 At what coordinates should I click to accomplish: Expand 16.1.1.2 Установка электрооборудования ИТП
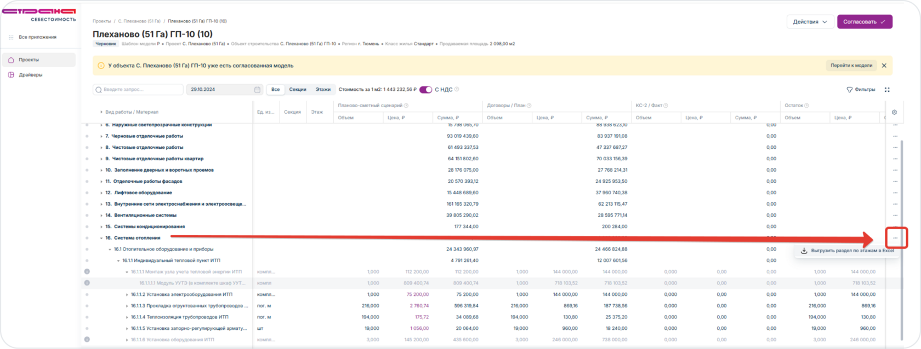(x=127, y=295)
